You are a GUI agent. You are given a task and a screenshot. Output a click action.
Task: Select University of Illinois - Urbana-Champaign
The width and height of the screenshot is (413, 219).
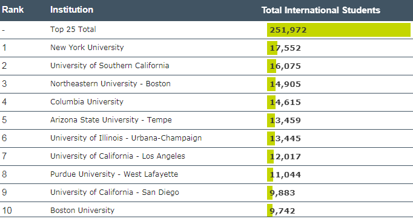[126, 138]
